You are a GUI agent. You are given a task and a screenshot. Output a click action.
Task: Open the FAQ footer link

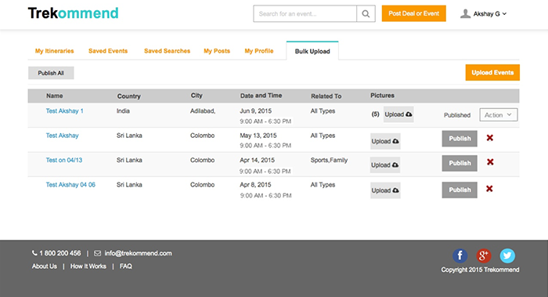[126, 266]
